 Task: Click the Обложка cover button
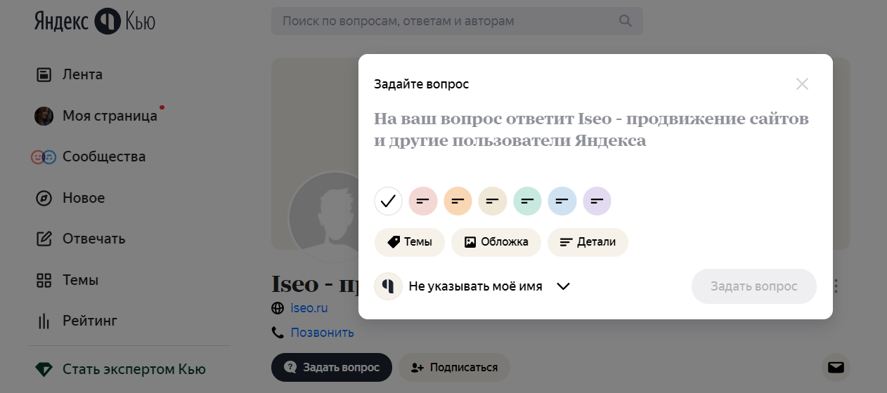(496, 242)
